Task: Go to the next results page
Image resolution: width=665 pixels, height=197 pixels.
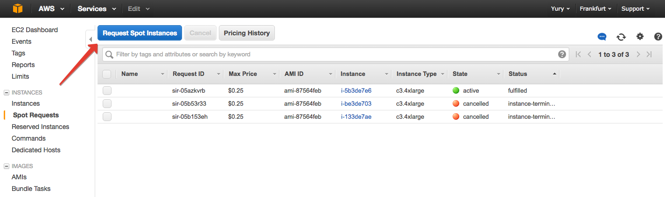Action: (638, 54)
